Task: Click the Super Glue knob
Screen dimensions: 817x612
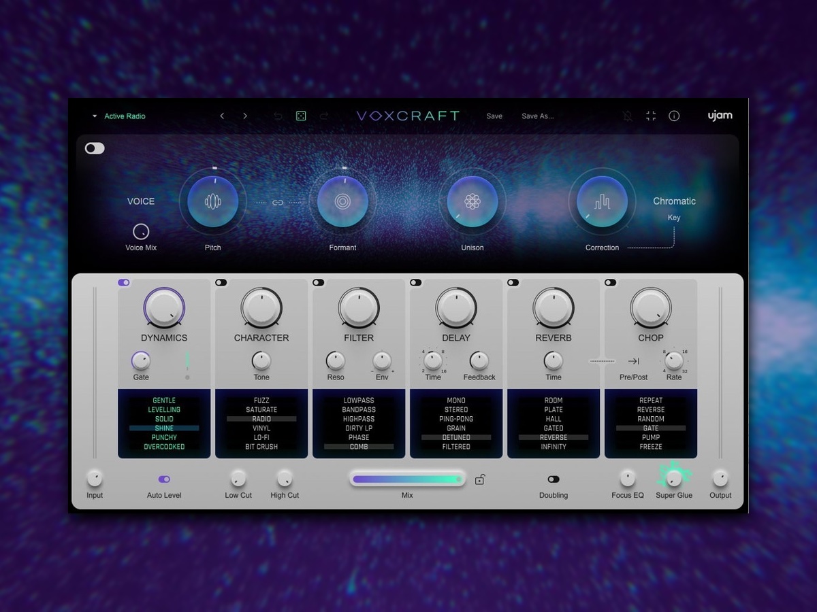Action: pos(674,479)
